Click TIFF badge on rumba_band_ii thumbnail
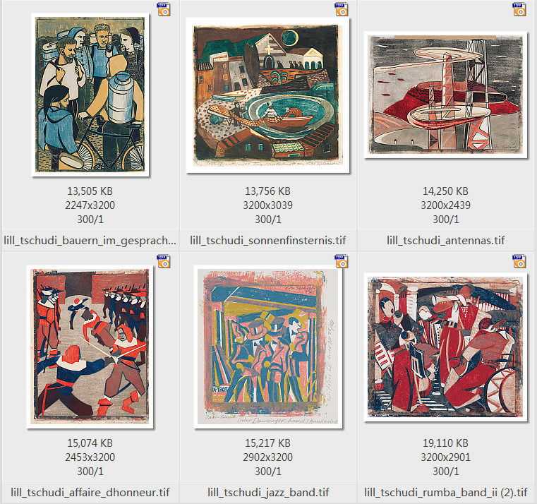The width and height of the screenshot is (537, 504). [x=519, y=261]
